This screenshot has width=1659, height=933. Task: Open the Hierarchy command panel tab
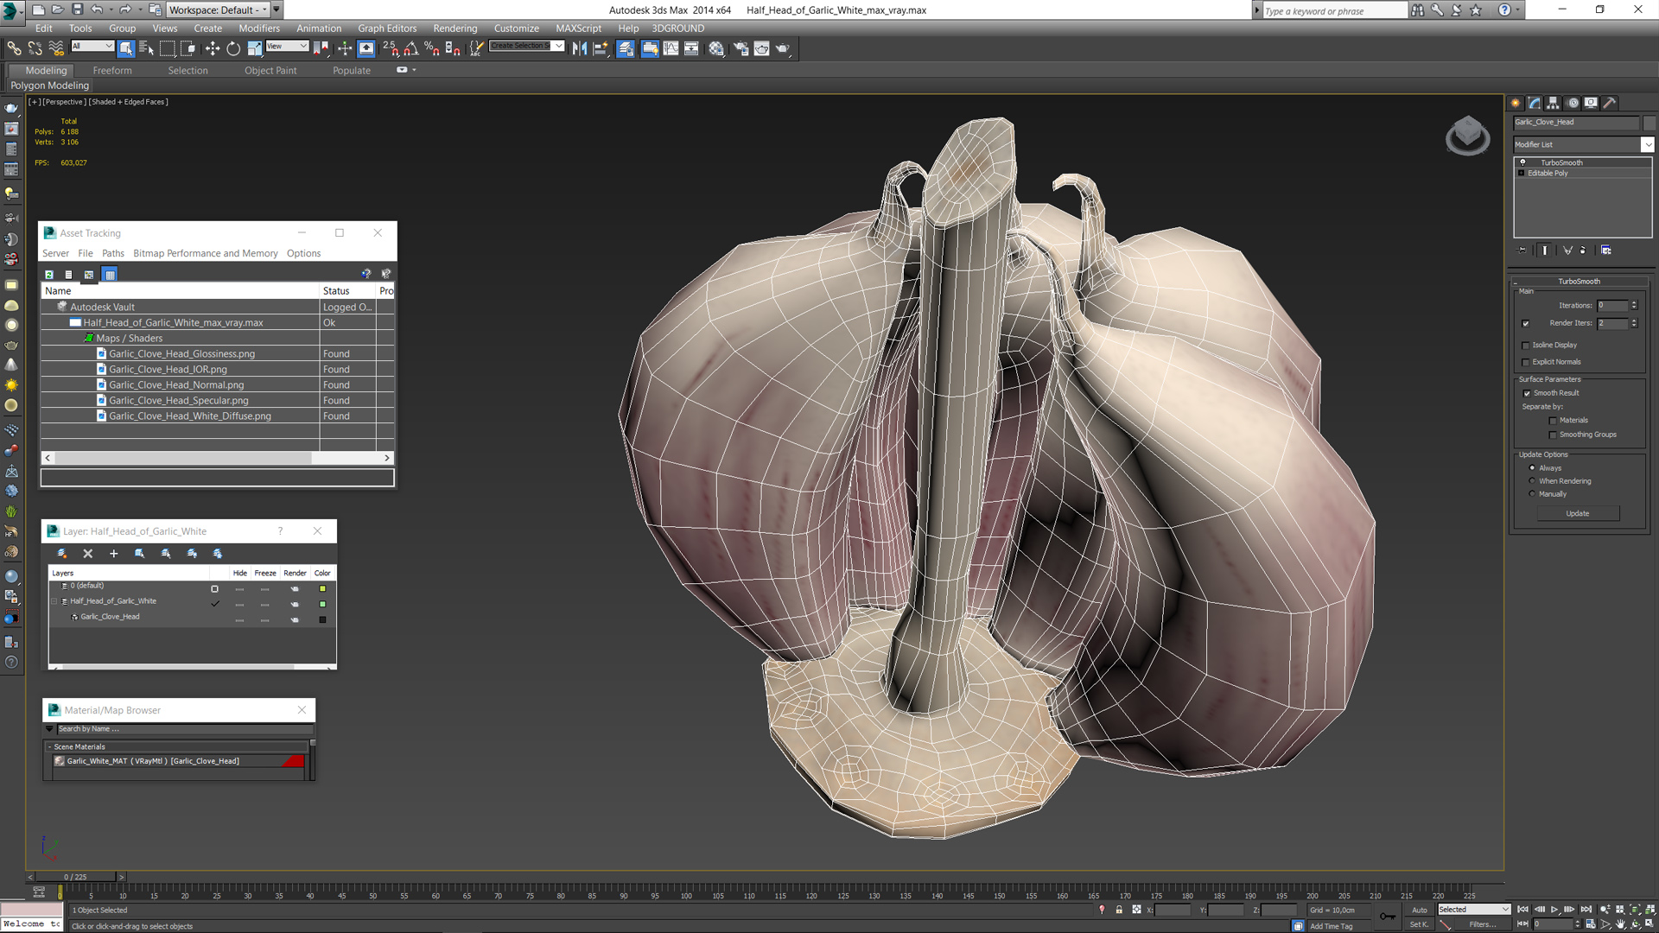(1553, 103)
